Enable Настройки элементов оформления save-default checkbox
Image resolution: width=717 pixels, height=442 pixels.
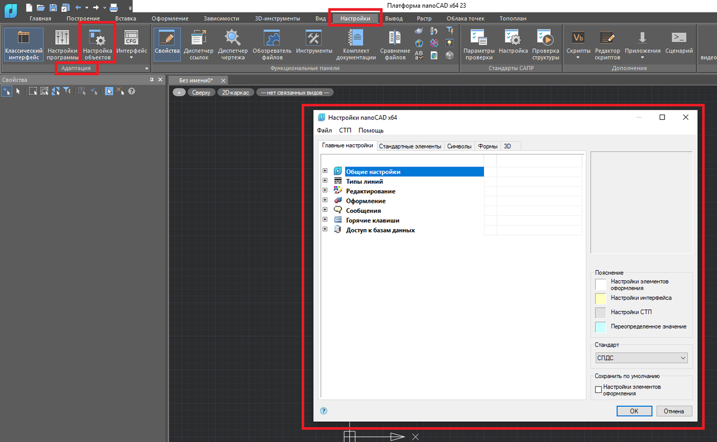click(598, 390)
